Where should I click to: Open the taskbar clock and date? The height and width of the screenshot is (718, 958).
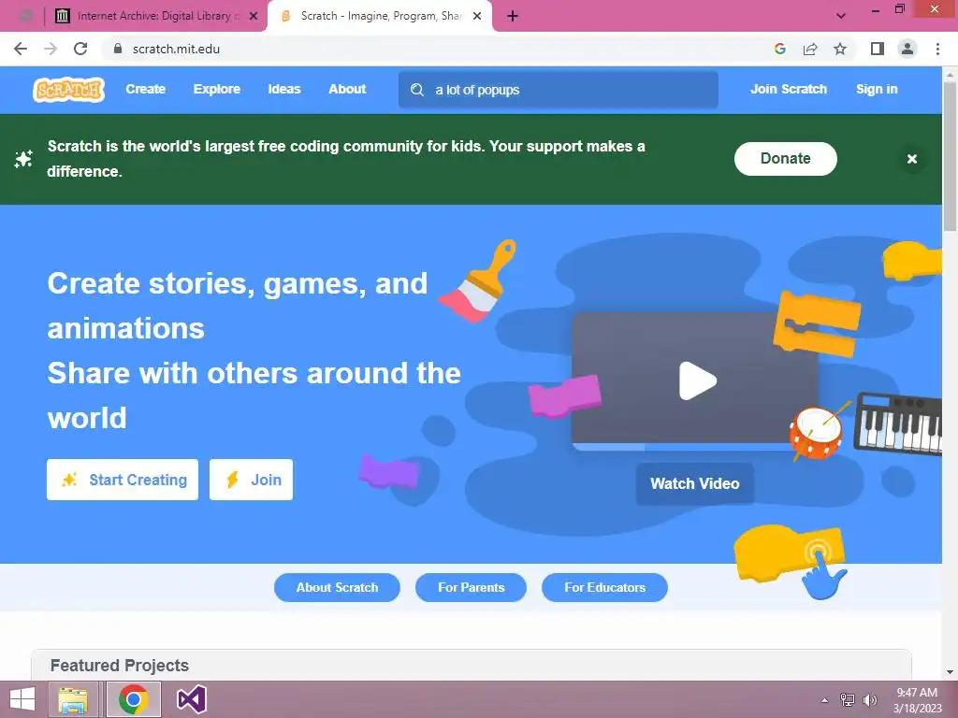click(x=917, y=700)
